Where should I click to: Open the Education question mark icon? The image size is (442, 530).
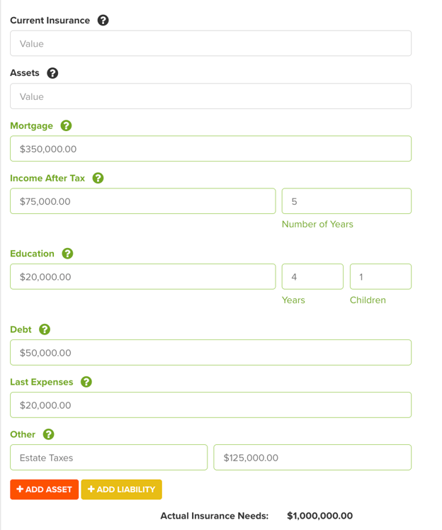[67, 254]
